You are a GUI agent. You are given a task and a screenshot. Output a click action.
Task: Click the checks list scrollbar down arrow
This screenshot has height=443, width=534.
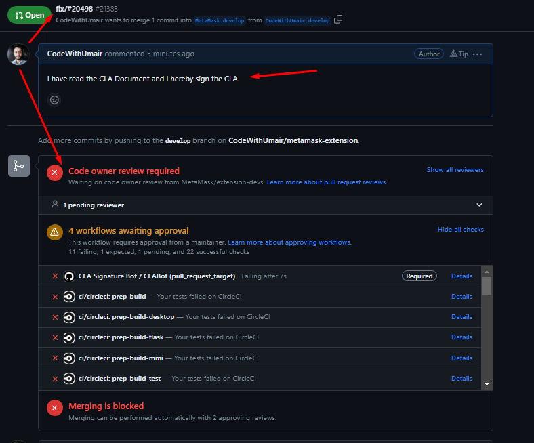(x=487, y=384)
